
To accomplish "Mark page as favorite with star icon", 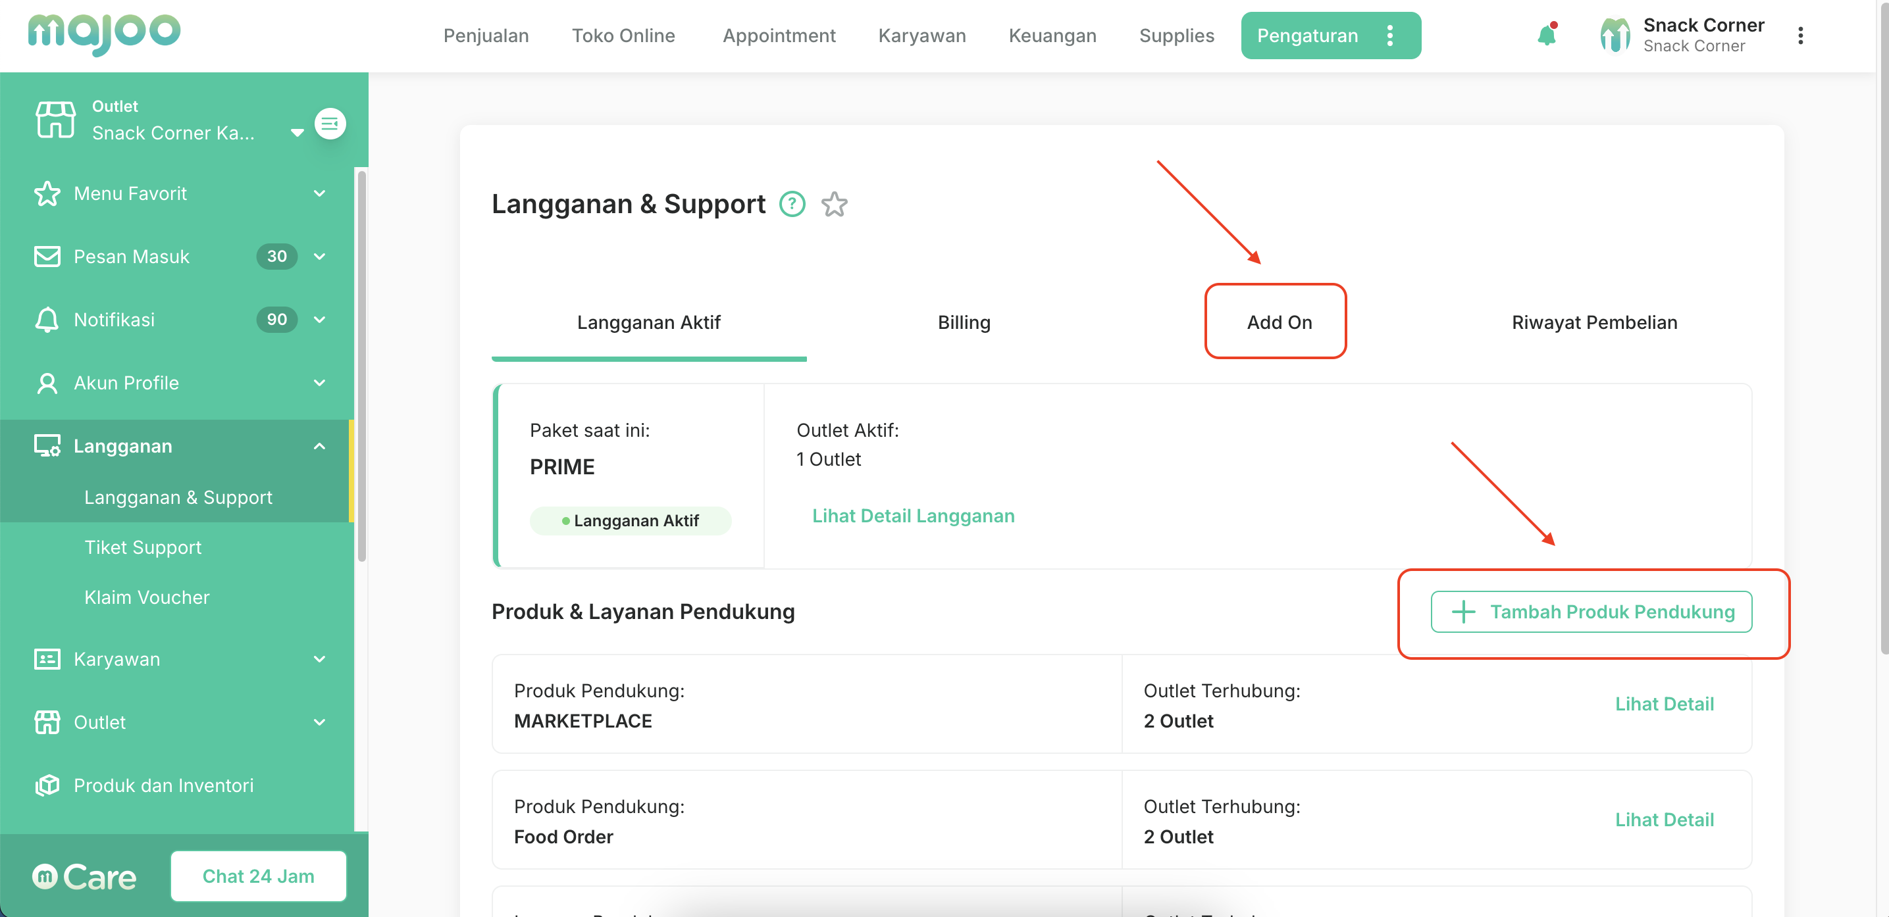I will [835, 204].
